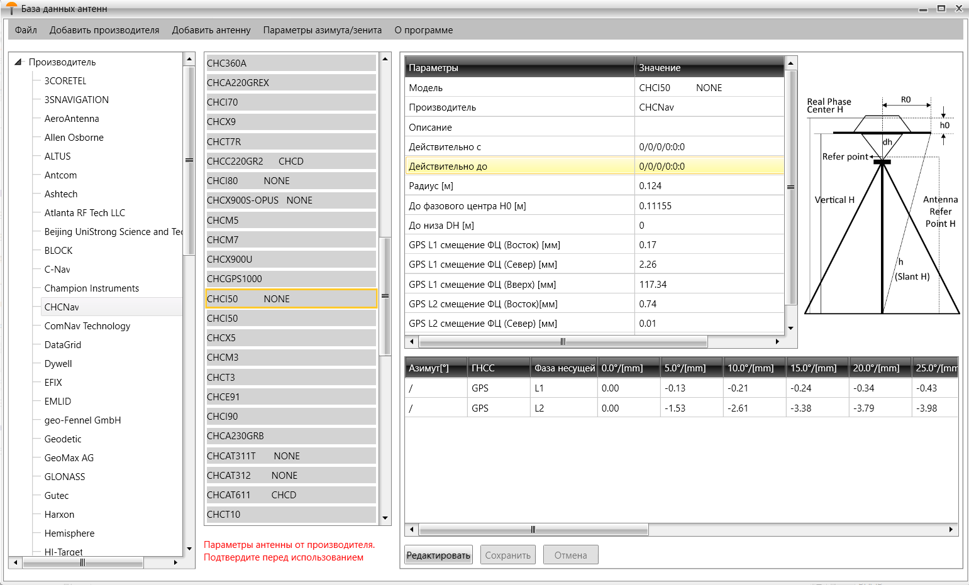Click the Азимут[°] column header
This screenshot has height=585, width=969.
[436, 368]
